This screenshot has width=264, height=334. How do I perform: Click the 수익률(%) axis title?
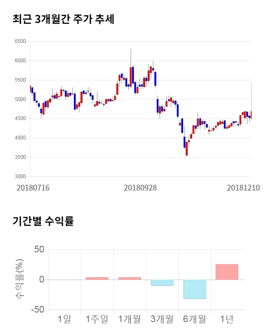point(19,279)
